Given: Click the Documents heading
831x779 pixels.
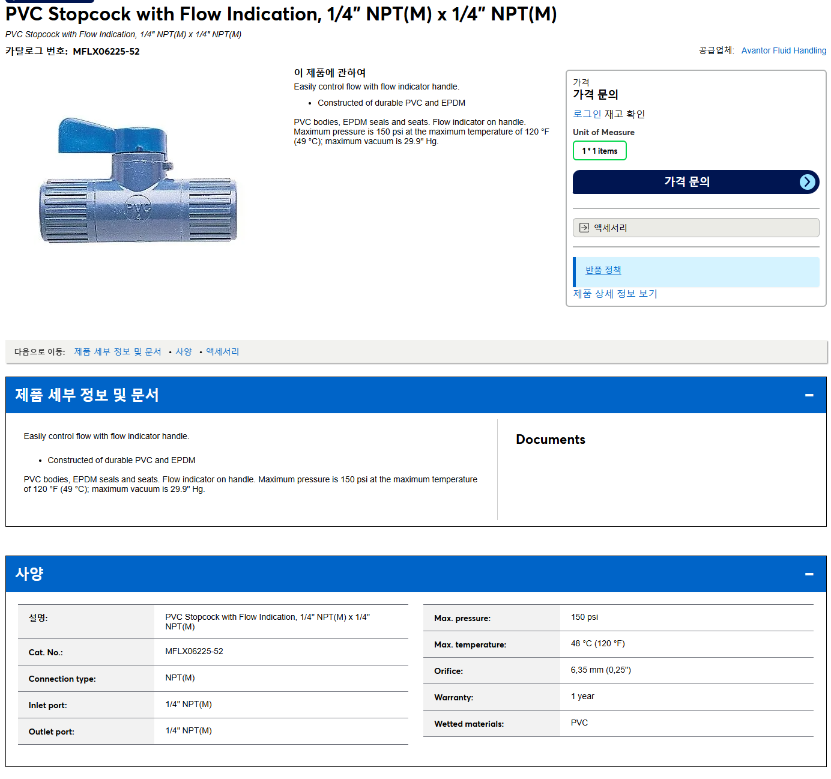Looking at the screenshot, I should click(x=550, y=440).
